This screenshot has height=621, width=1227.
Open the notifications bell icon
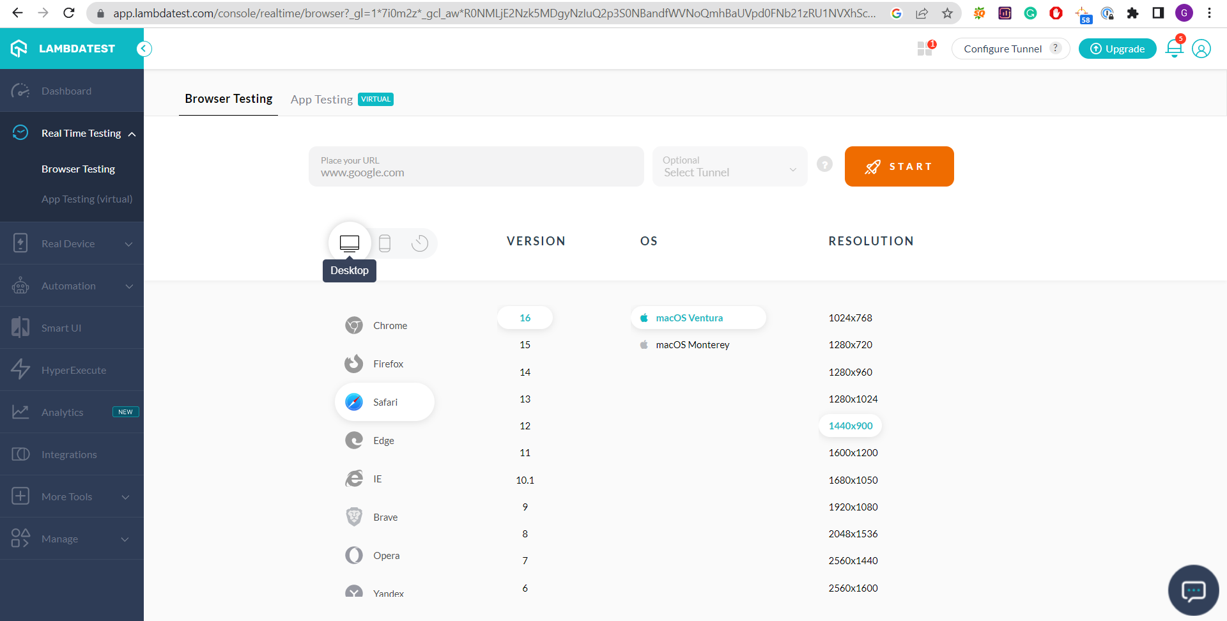(1174, 49)
